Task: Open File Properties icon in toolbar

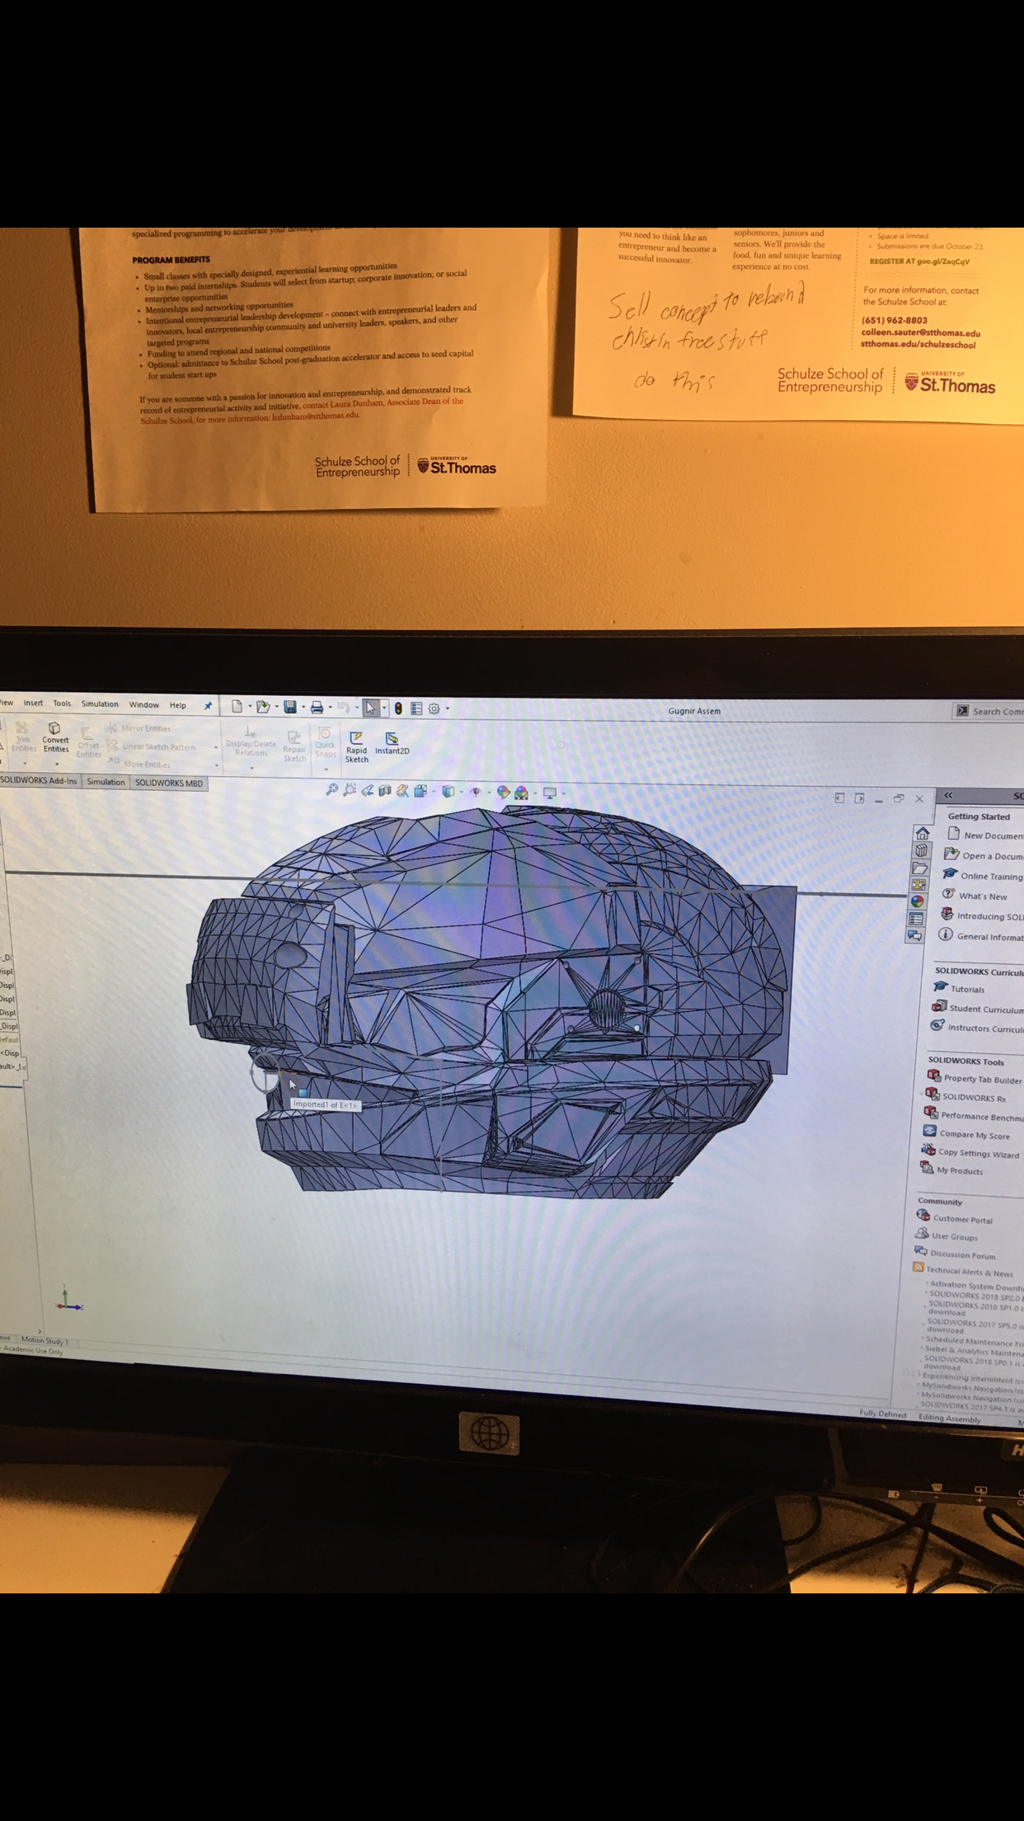Action: click(x=416, y=708)
